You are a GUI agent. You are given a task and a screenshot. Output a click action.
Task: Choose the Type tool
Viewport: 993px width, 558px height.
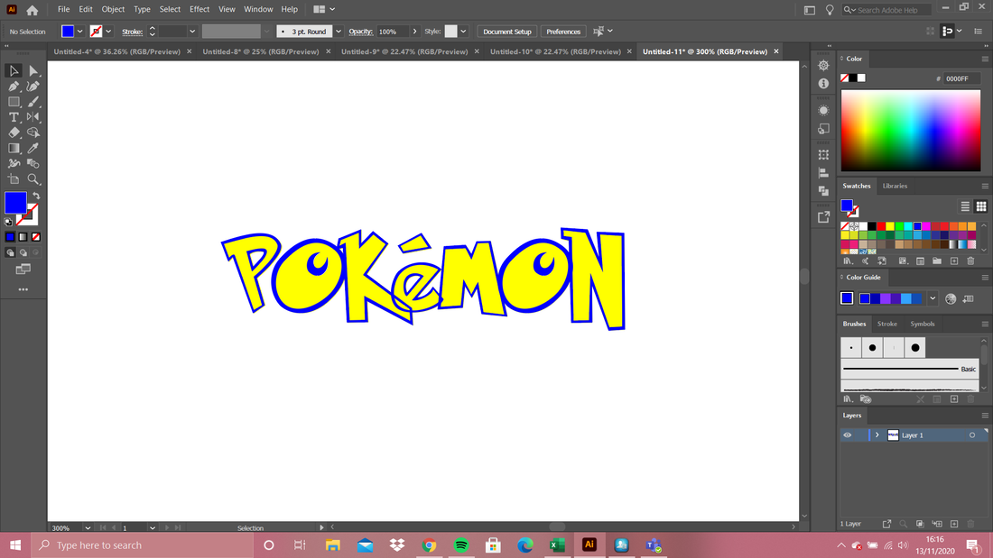coord(14,117)
